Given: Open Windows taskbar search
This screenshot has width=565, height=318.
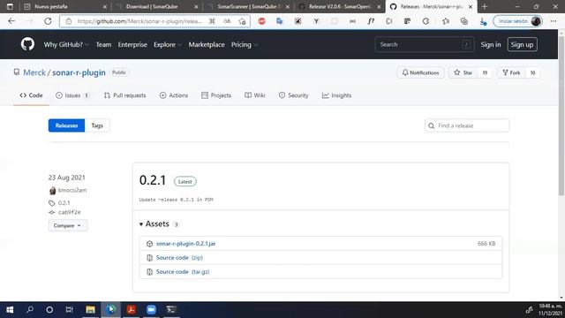Looking at the screenshot, I should click(x=30, y=310).
